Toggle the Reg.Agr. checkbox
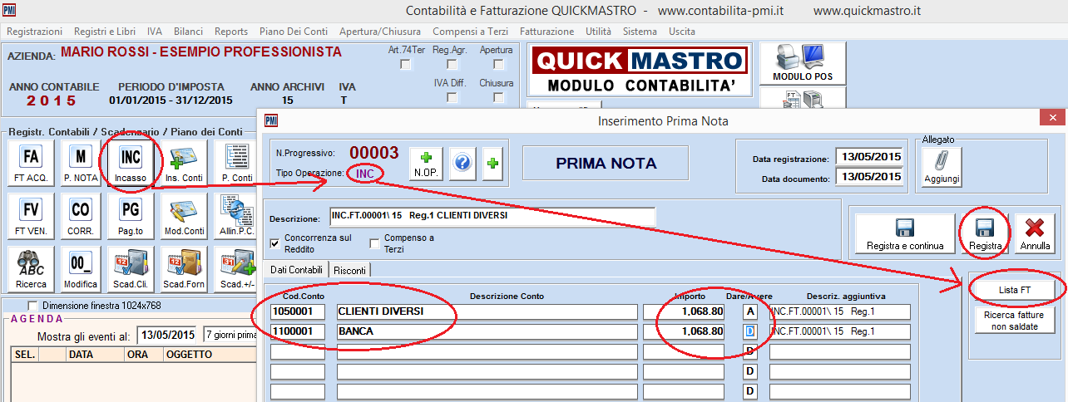The image size is (1068, 402). (x=452, y=64)
